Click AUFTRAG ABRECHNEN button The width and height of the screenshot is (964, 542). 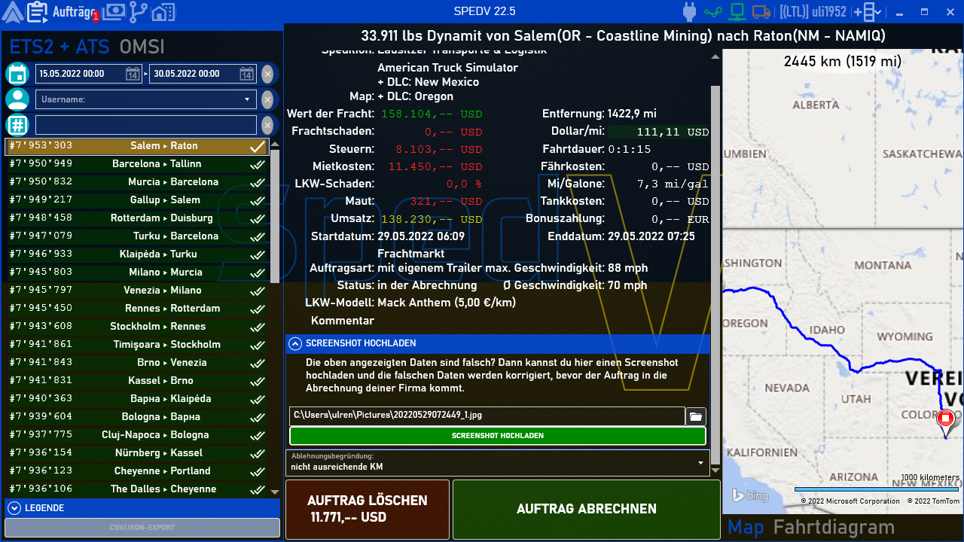click(x=587, y=509)
